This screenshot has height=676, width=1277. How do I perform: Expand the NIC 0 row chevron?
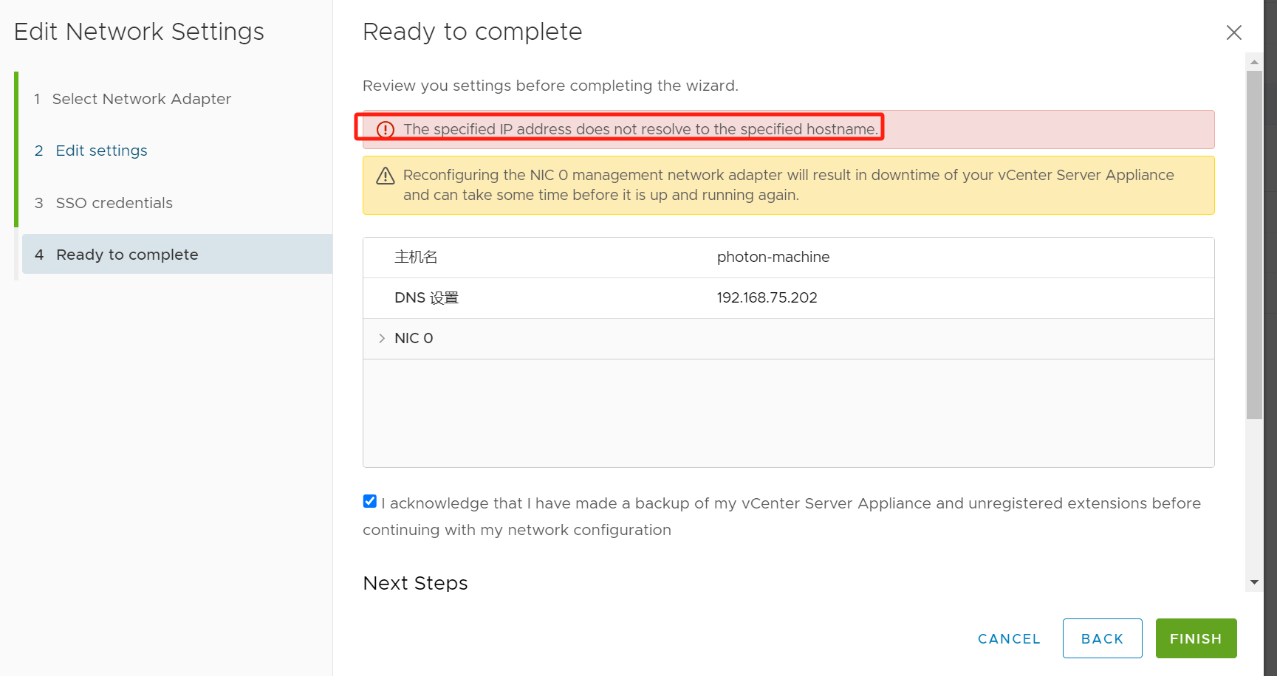[x=382, y=338]
